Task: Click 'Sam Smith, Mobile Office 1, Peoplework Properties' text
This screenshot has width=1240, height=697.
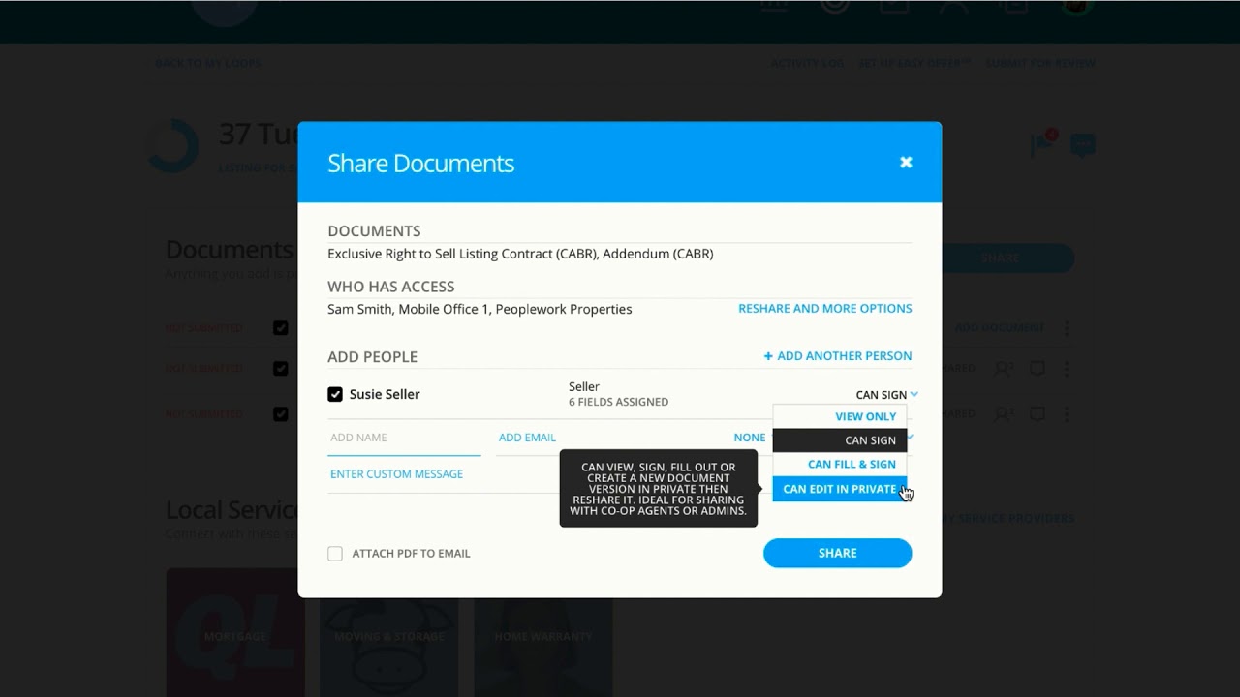Action: [x=480, y=309]
